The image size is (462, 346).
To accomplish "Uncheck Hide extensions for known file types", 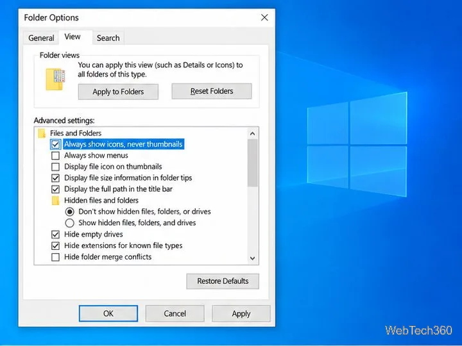I will [55, 245].
